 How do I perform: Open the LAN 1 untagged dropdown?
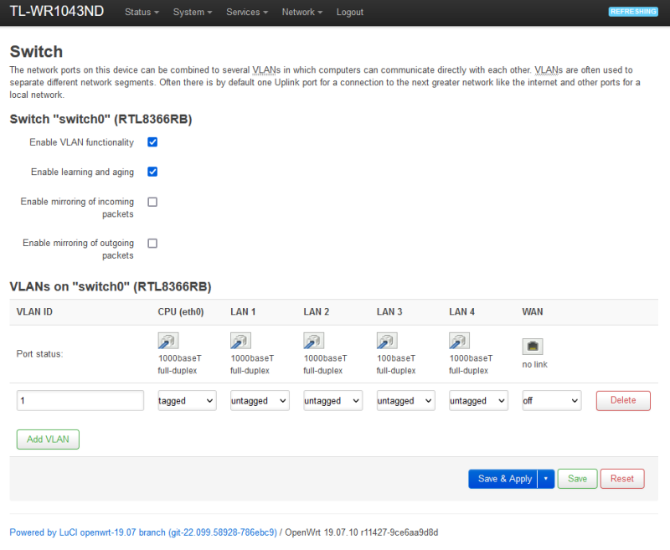(260, 400)
